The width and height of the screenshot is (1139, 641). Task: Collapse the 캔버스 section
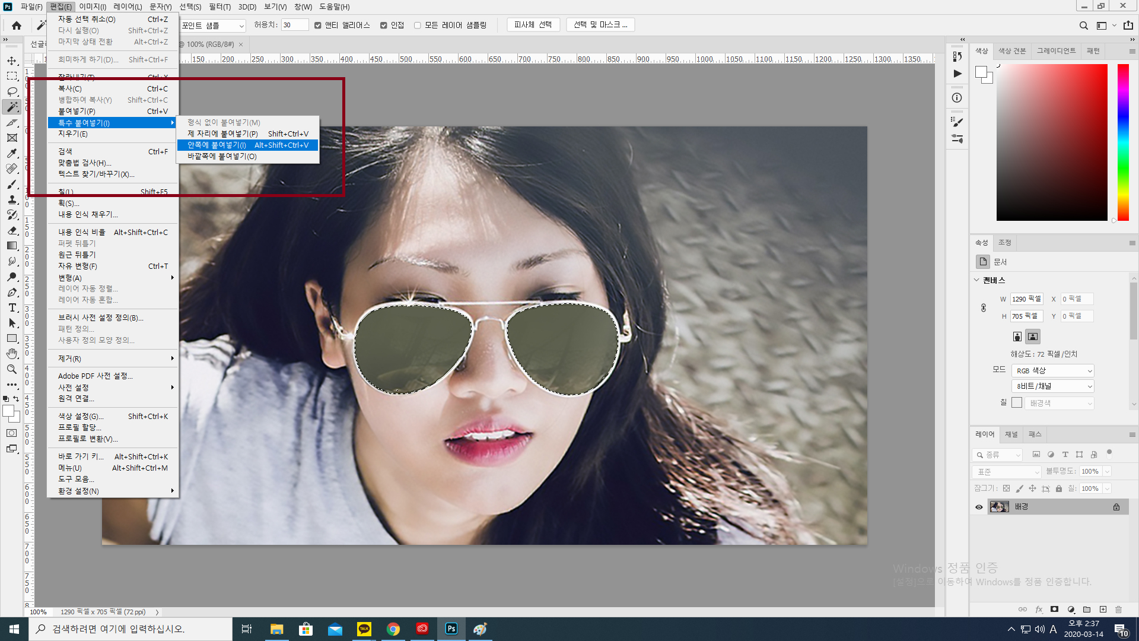pos(976,280)
